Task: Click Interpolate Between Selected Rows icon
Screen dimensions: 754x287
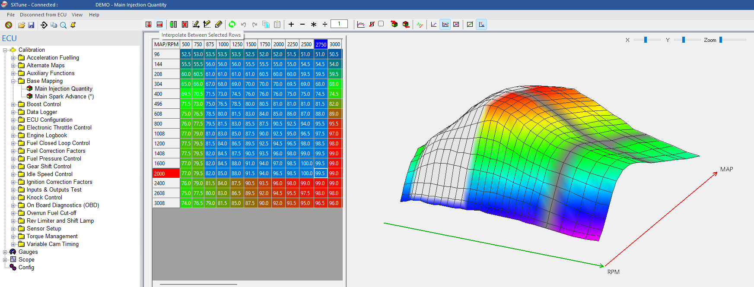Action: (x=159, y=24)
